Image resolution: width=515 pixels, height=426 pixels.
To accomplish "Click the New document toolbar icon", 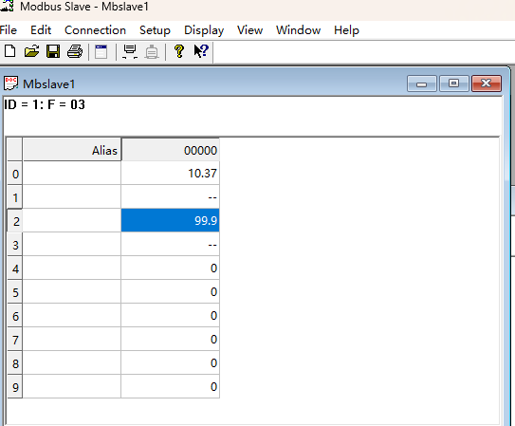I will pos(9,51).
